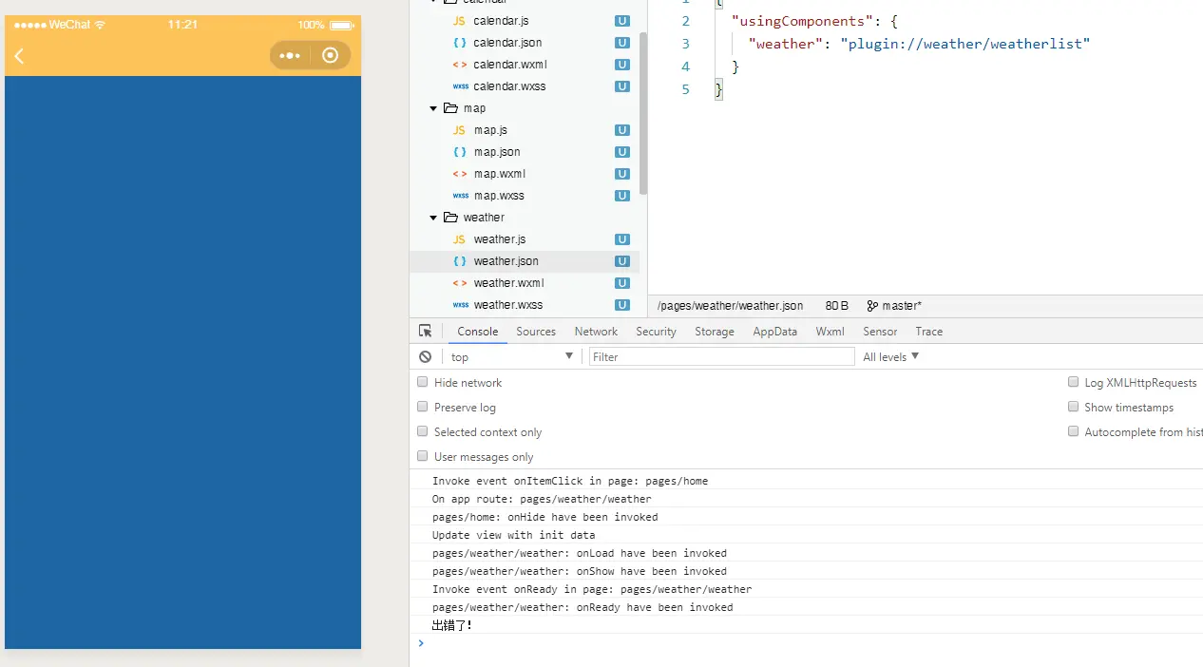1203x667 pixels.
Task: Click the "plugin://weather/weatherlist" string in editor
Action: [964, 44]
